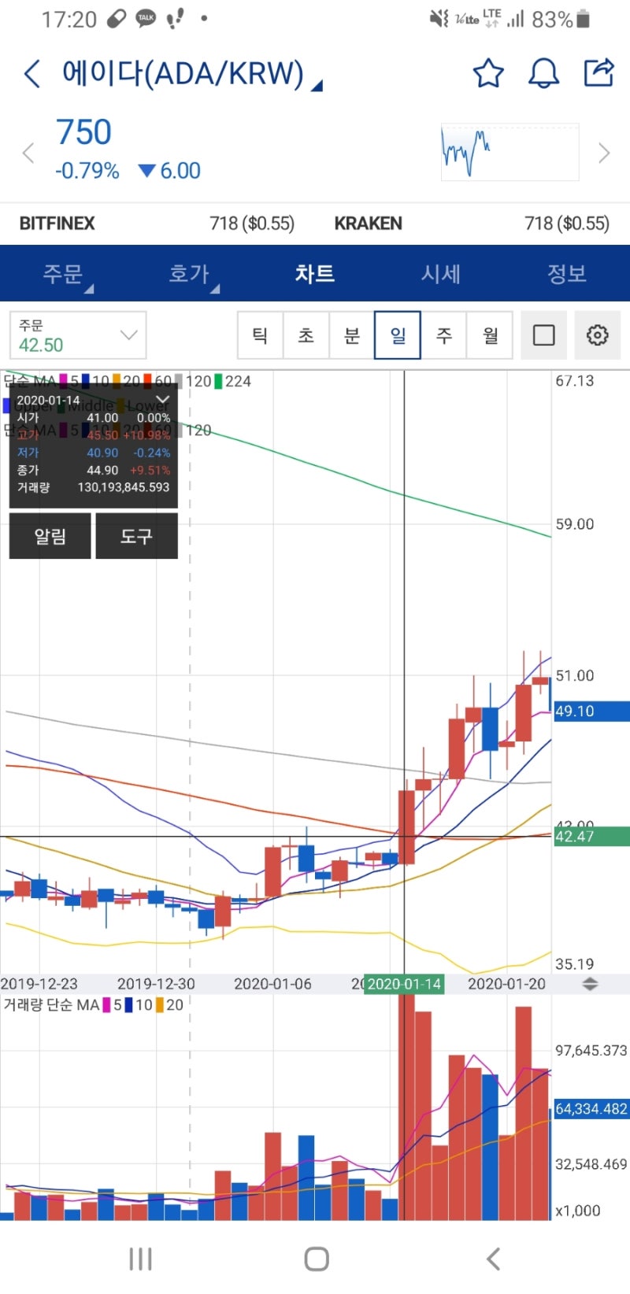The image size is (630, 1294).
Task: Open the 시세 tab
Action: point(441,274)
